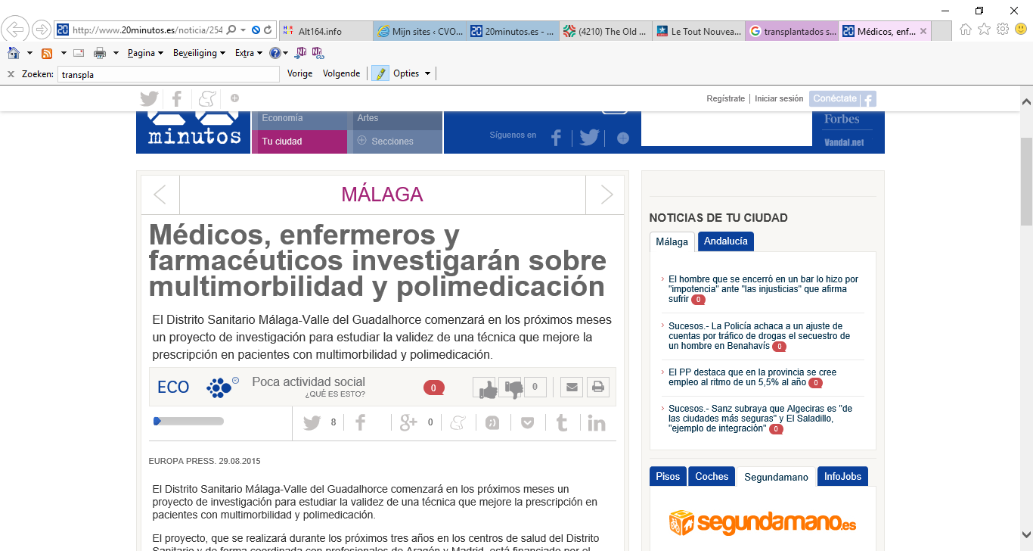Screen dimensions: 1033x551
Task: Open the Beveiliging dropdown menu
Action: click(199, 53)
